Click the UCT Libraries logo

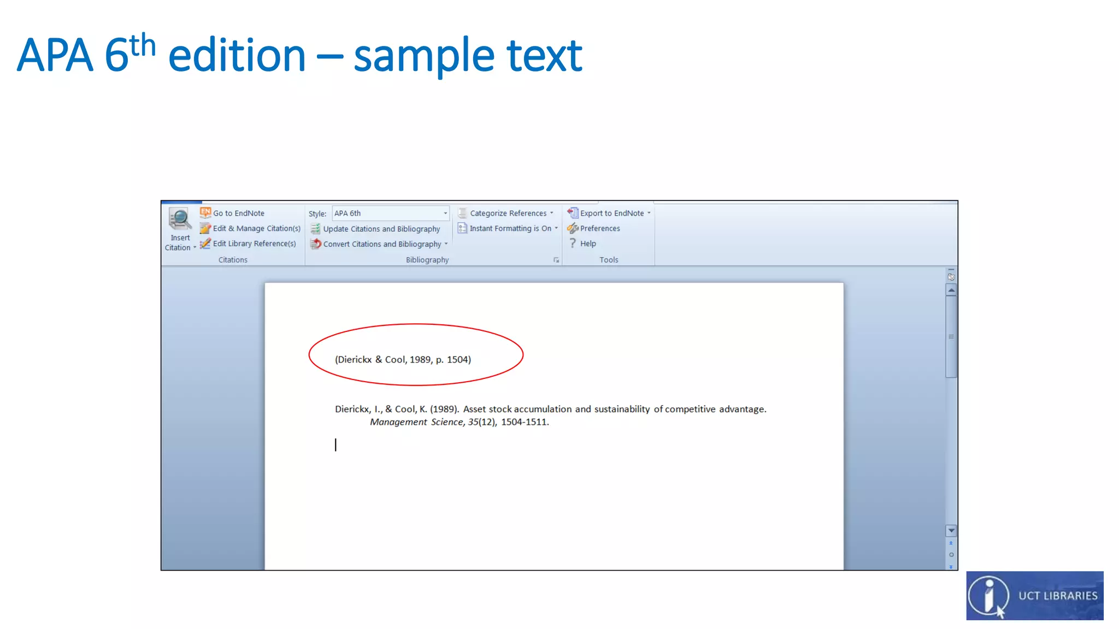(x=1034, y=596)
